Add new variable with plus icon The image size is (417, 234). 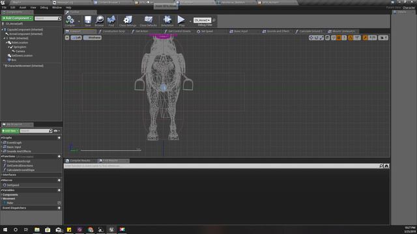click(59, 190)
